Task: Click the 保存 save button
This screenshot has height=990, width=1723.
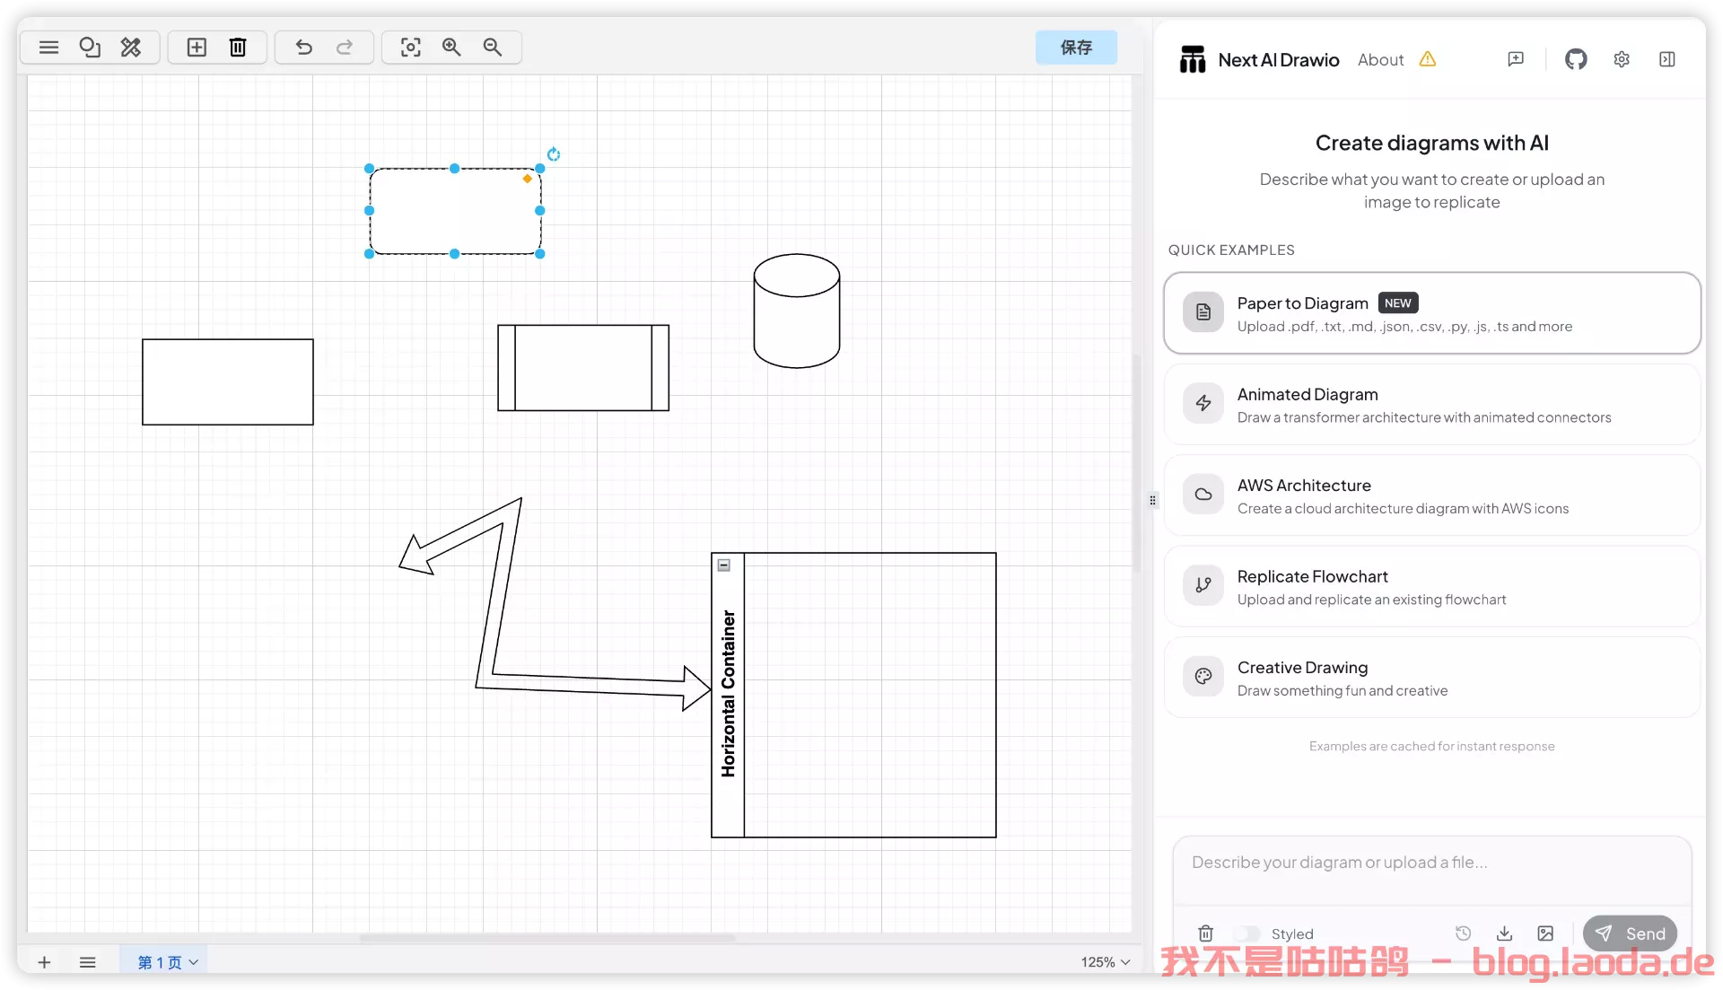Action: coord(1076,48)
